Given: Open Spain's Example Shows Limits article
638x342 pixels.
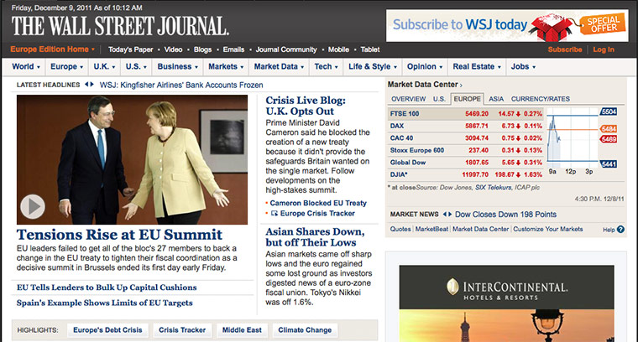Looking at the screenshot, I should coord(105,303).
